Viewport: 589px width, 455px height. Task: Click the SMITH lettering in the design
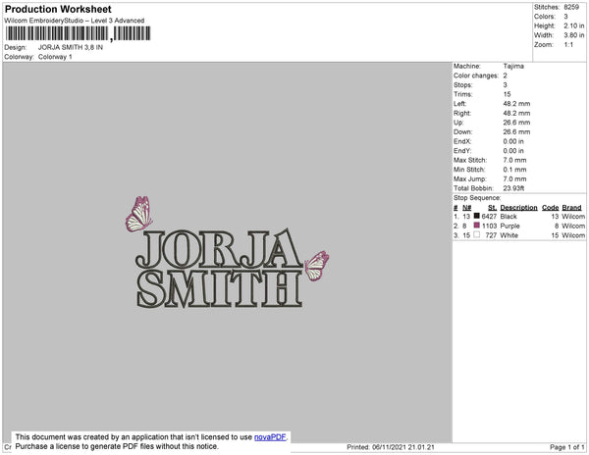pos(219,289)
